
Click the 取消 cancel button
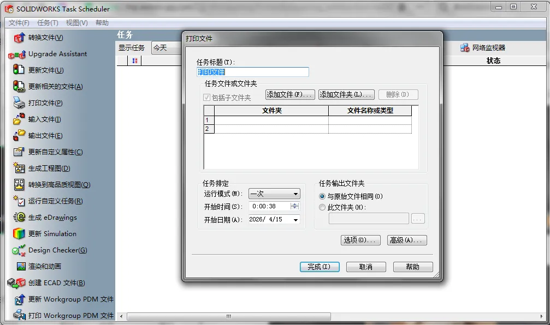click(x=366, y=267)
